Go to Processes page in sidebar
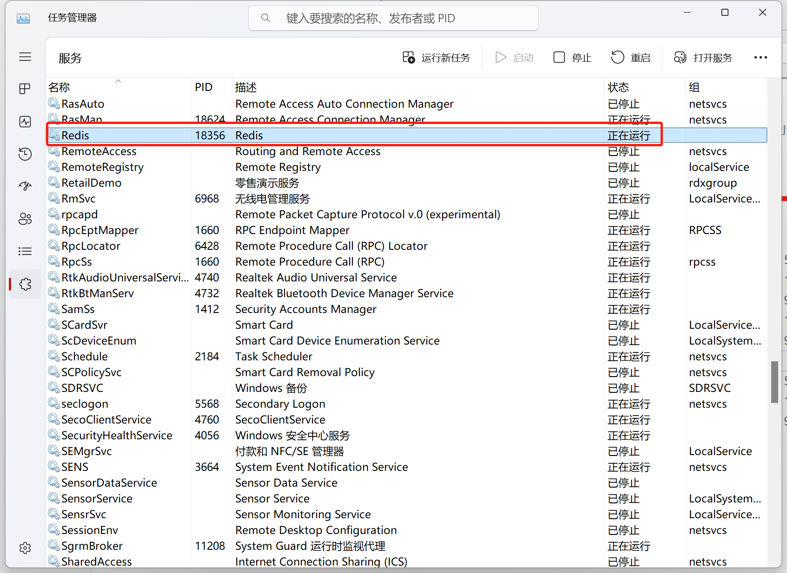 [x=25, y=89]
